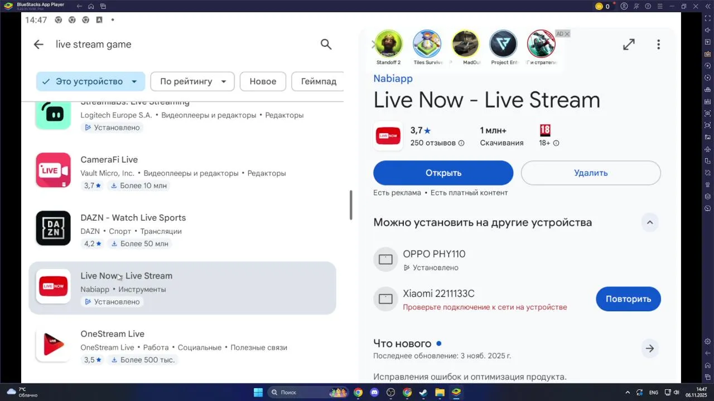Open Discord from taskbar
714x401 pixels.
(374, 393)
